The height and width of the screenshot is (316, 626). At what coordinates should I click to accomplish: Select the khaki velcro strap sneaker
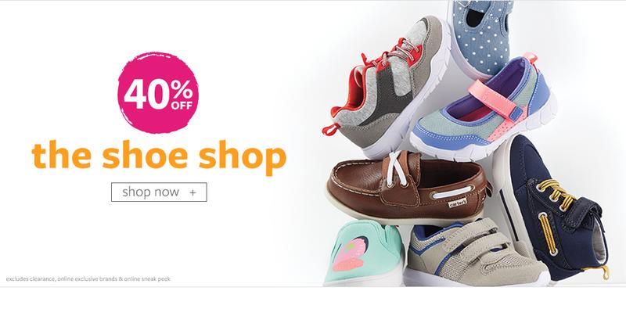coord(475,253)
